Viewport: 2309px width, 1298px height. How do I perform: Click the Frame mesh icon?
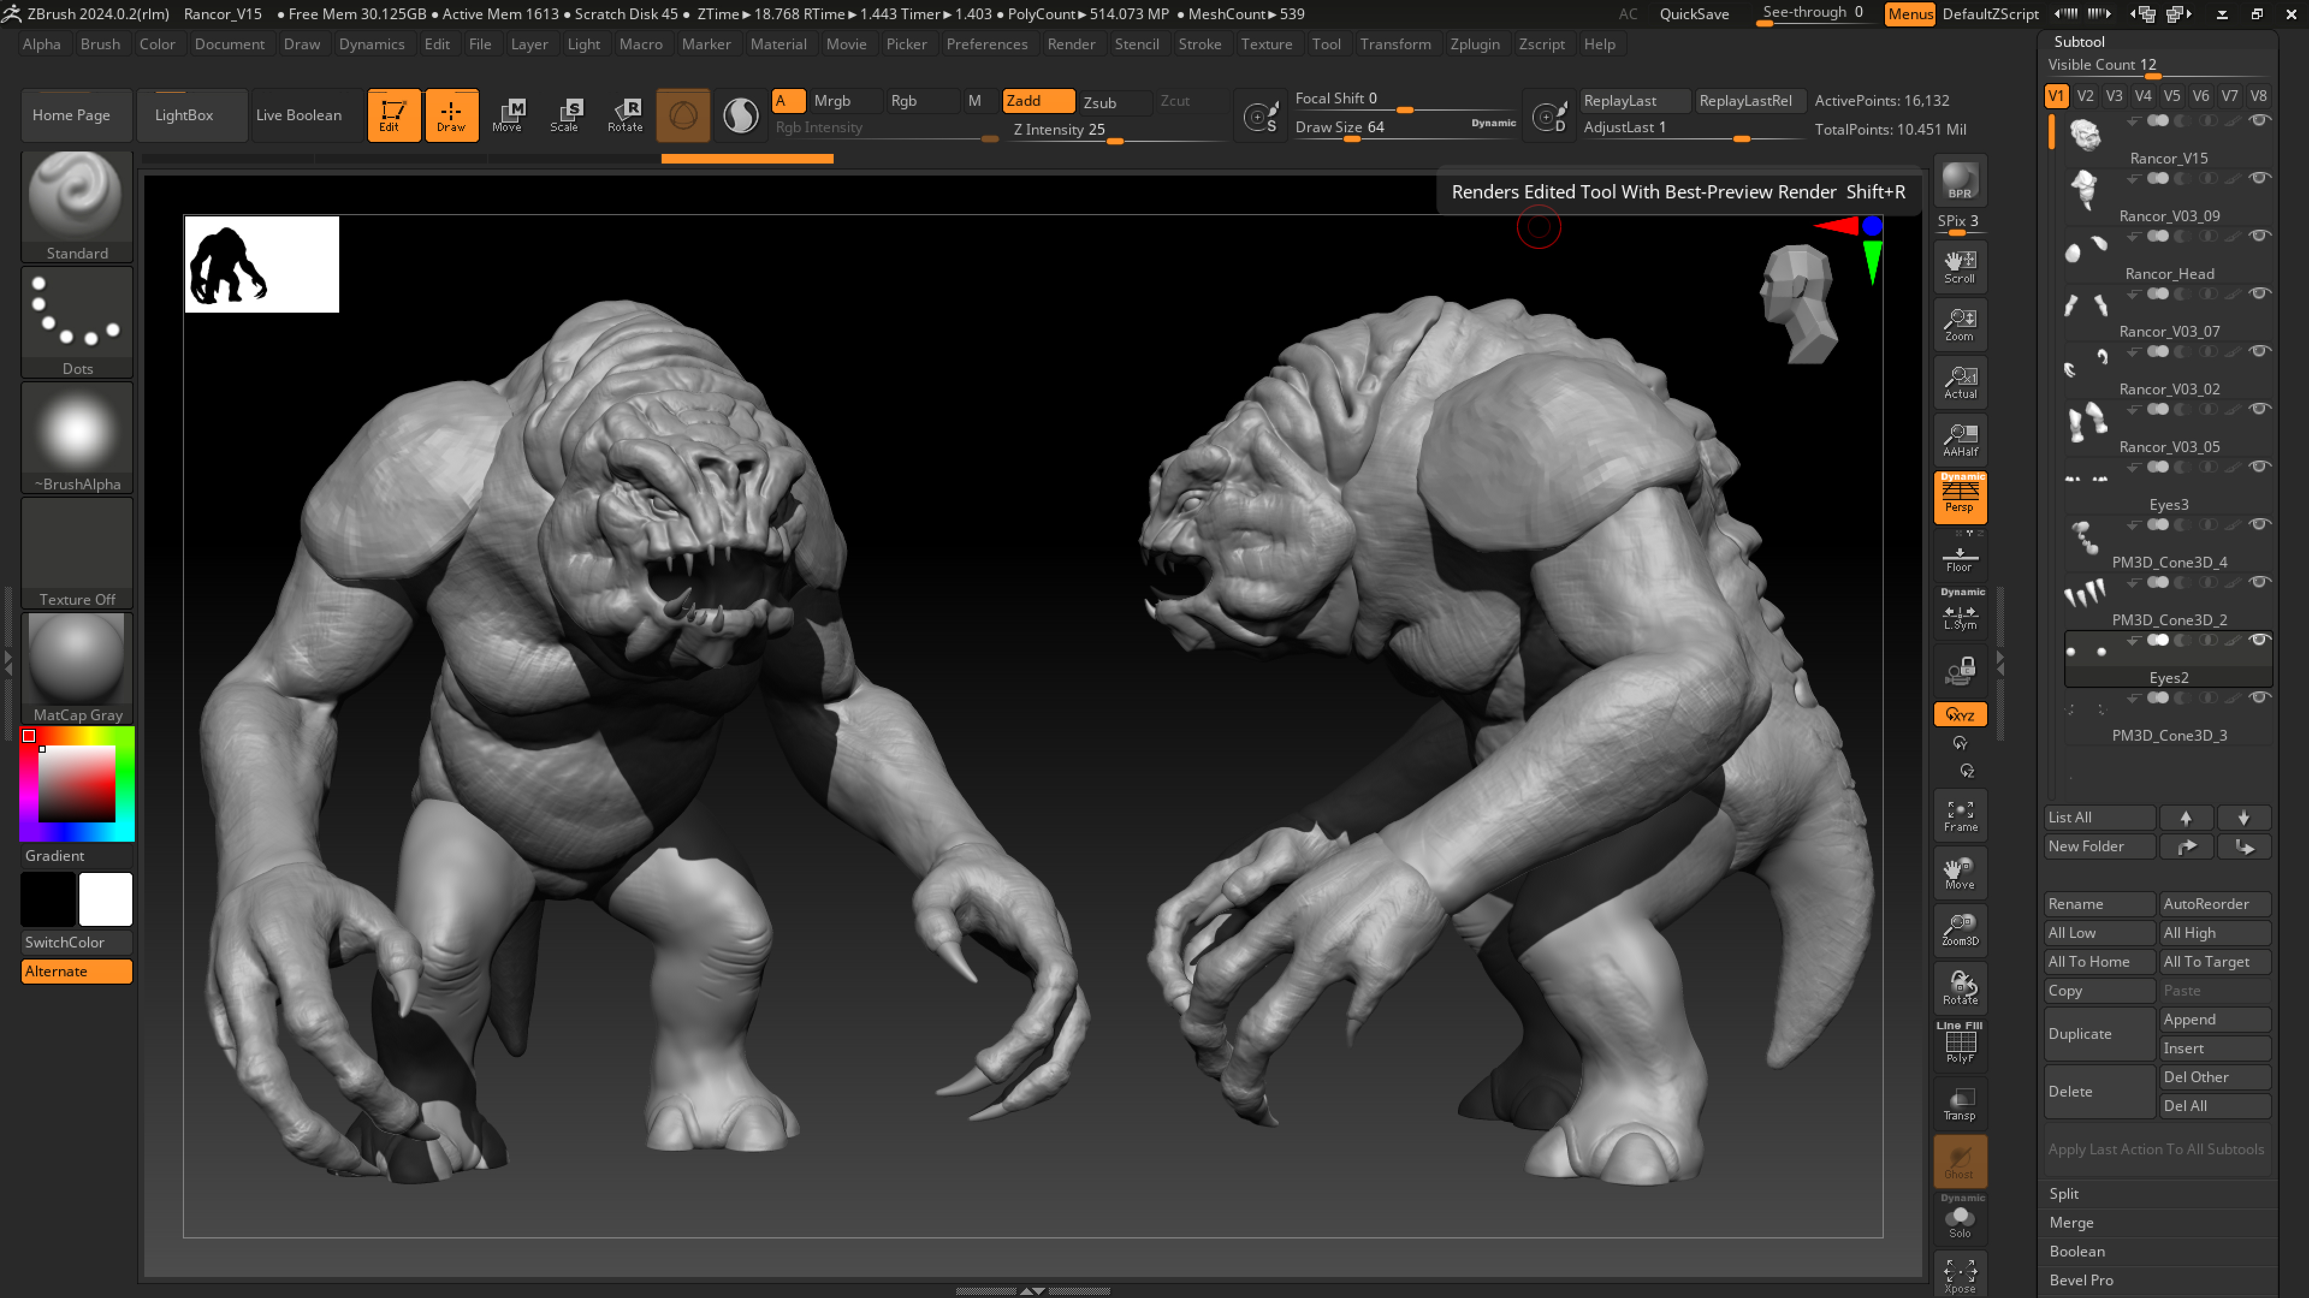pos(1960,815)
